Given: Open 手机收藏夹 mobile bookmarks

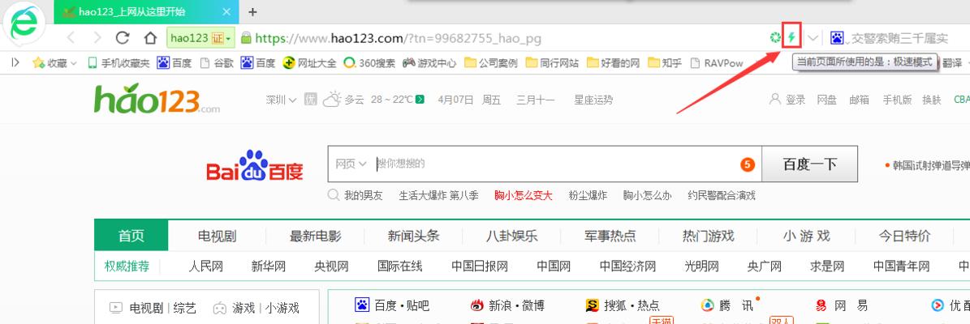Looking at the screenshot, I should (x=119, y=62).
